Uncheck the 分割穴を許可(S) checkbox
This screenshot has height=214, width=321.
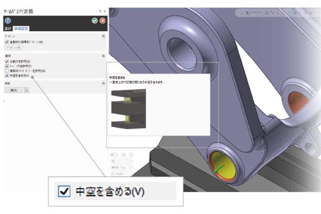click(7, 62)
